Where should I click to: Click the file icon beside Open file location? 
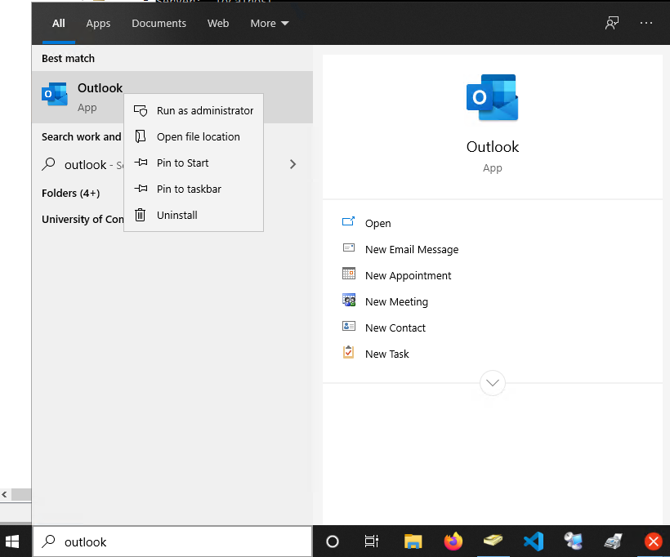click(x=141, y=136)
